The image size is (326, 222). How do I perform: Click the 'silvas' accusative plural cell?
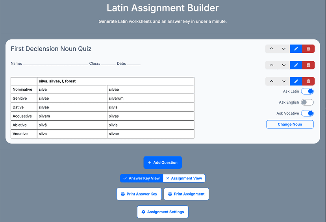150,116
